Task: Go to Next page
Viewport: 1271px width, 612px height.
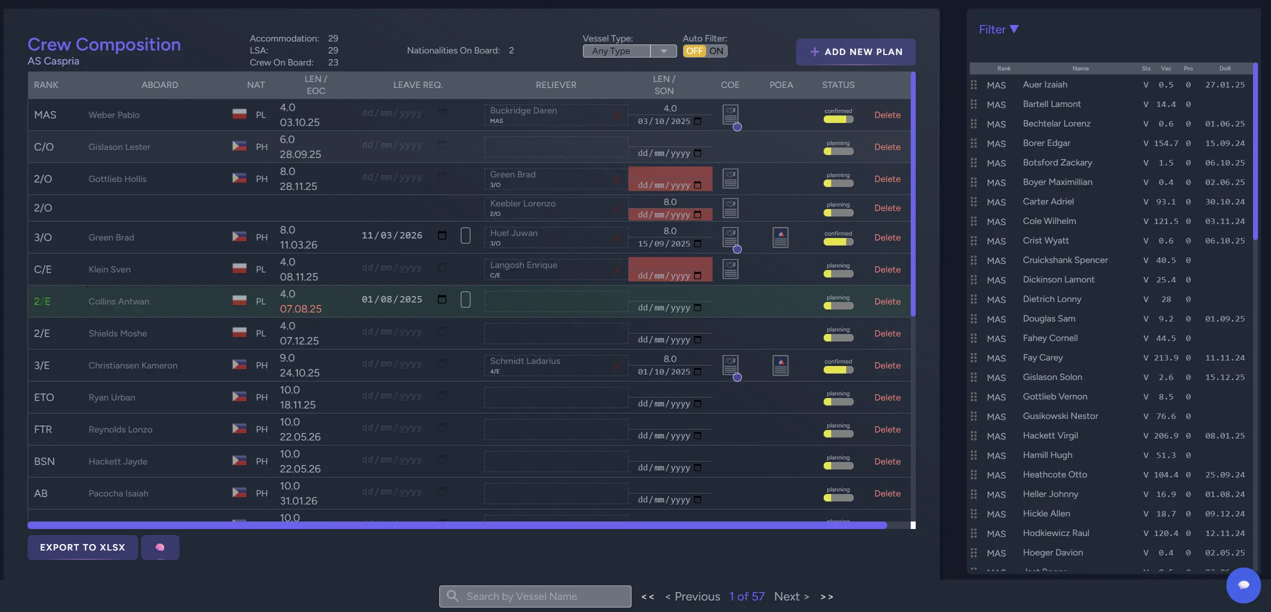Action: click(791, 596)
